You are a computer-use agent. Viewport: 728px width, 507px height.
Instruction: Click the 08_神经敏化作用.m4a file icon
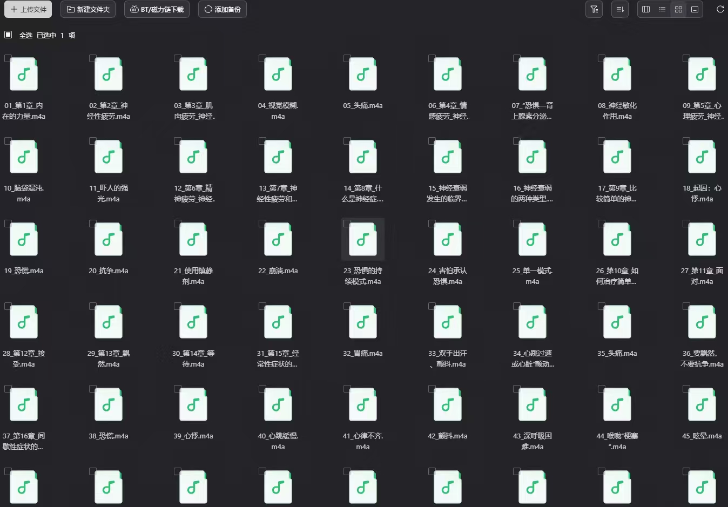pyautogui.click(x=617, y=75)
